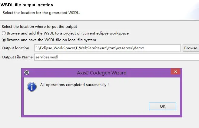
Task: Click the 'Output location' label
Action: 15,48
